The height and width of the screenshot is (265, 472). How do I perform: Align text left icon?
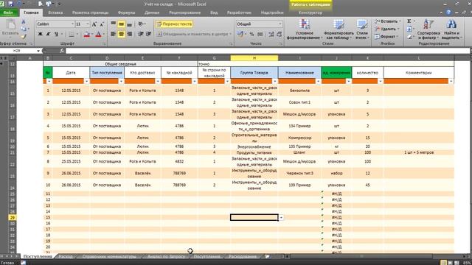[x=113, y=35]
